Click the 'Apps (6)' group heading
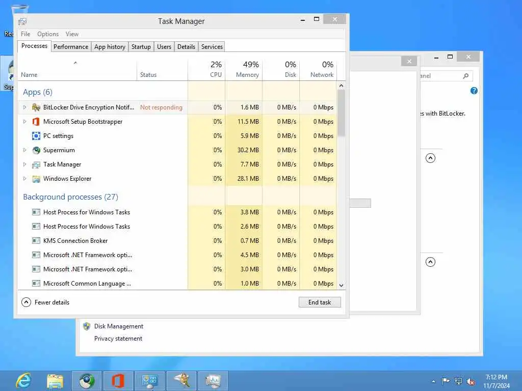 38,92
